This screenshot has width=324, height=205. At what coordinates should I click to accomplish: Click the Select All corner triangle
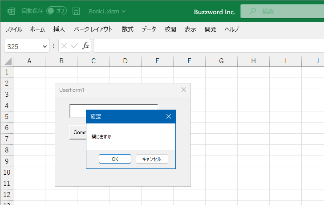(8, 61)
